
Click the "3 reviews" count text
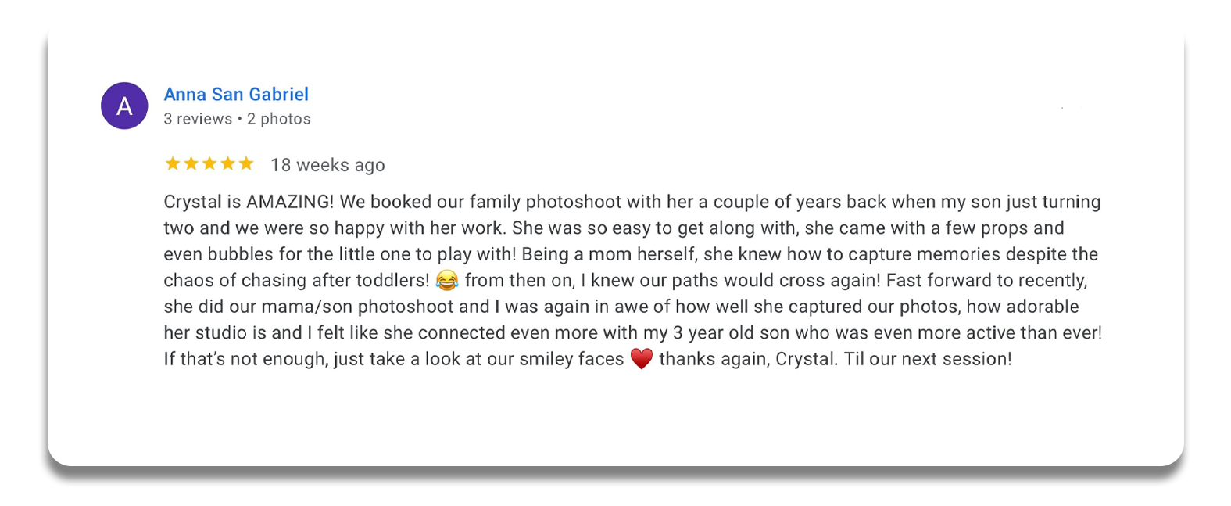point(198,119)
